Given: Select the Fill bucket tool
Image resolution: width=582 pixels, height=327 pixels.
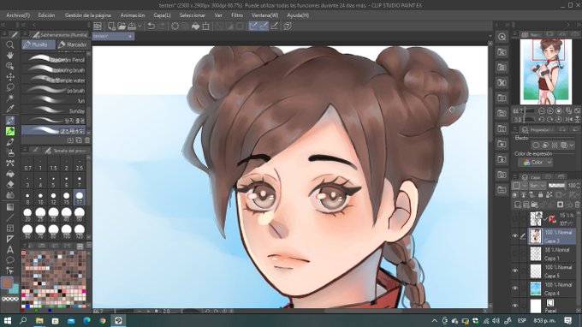Looking at the screenshot, I should pos(10,174).
